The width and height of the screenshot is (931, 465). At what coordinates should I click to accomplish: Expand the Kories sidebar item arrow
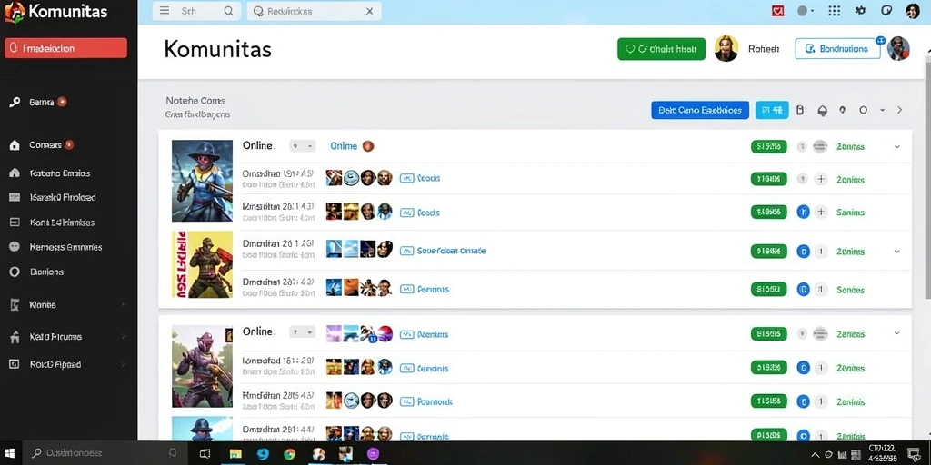[x=124, y=305]
